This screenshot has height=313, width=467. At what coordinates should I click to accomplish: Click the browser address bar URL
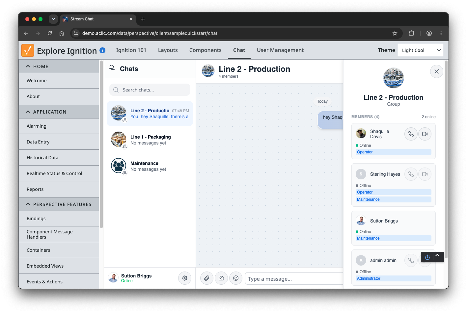click(x=150, y=33)
